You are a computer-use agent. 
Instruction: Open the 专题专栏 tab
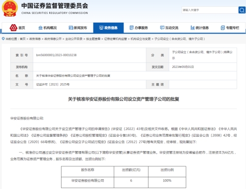(x=230, y=28)
